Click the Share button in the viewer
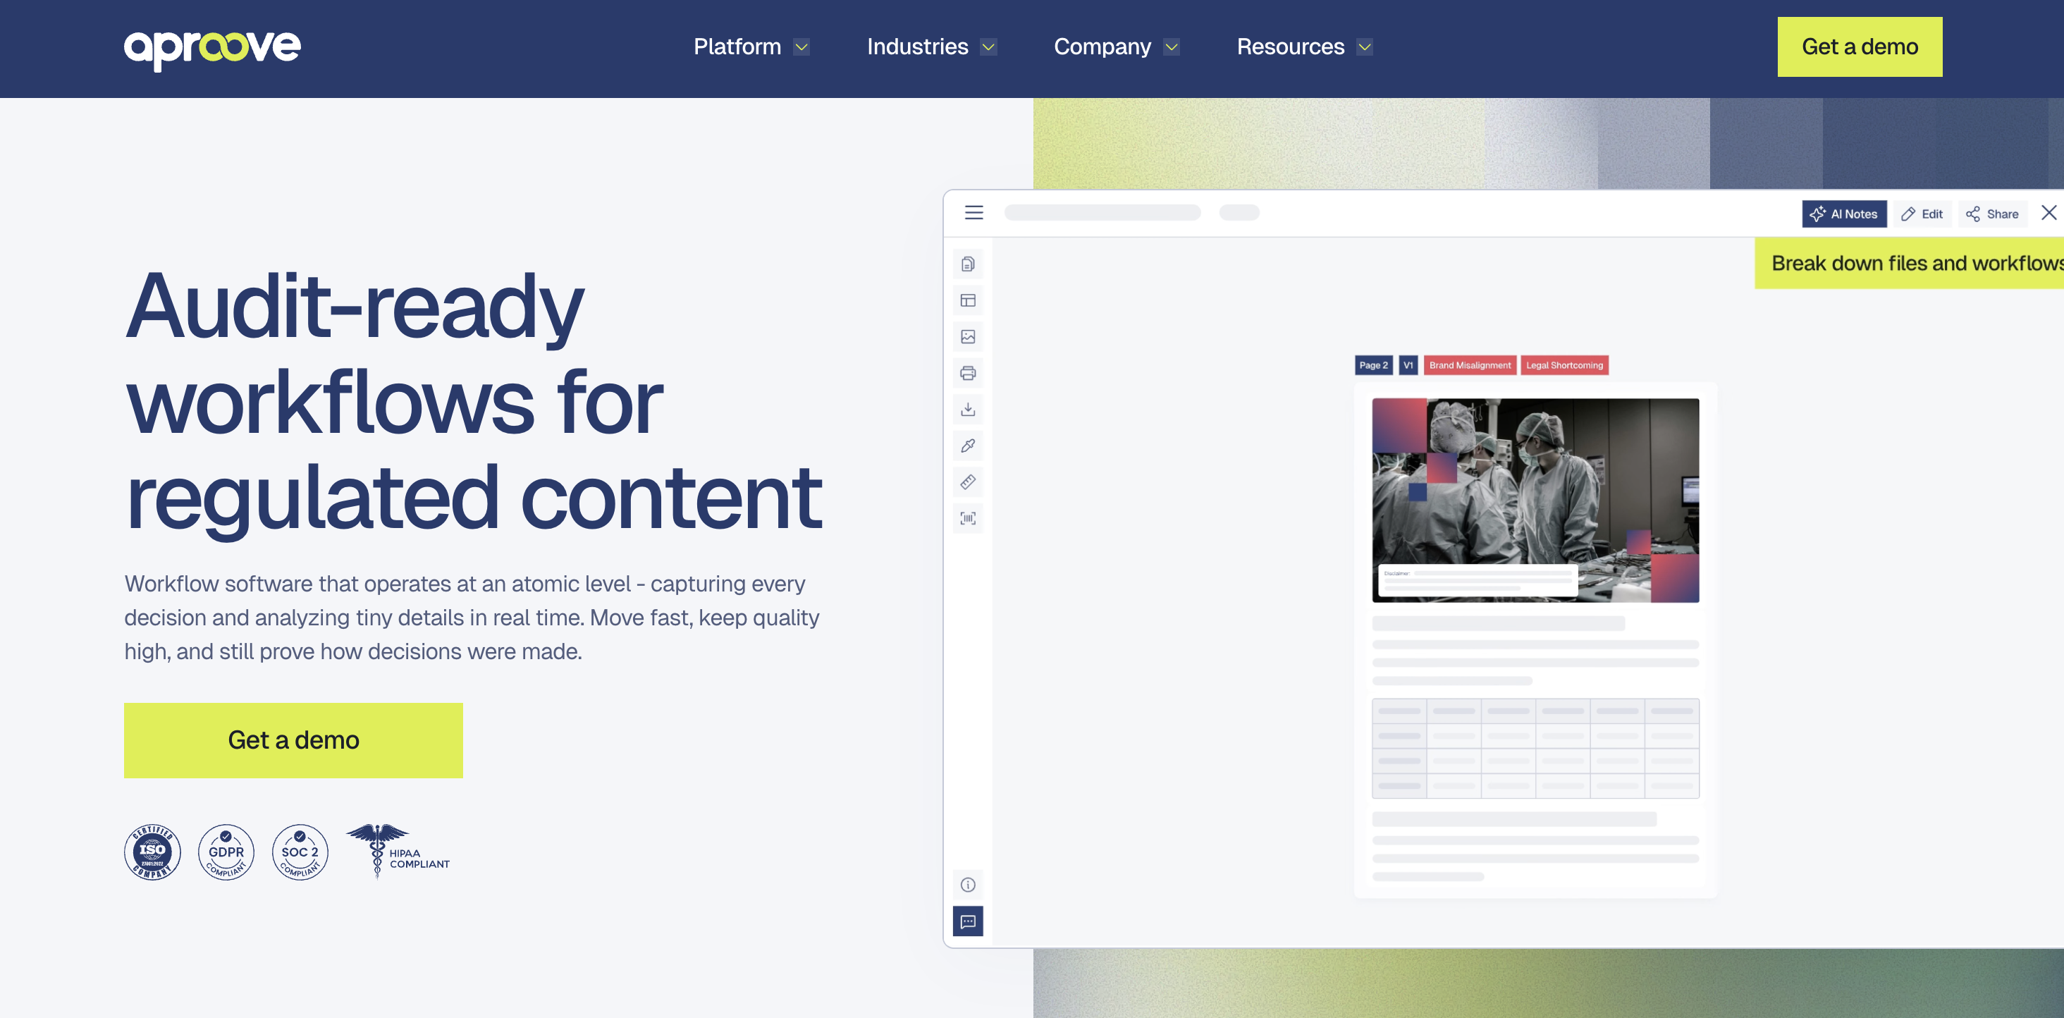This screenshot has height=1018, width=2064. point(1993,214)
